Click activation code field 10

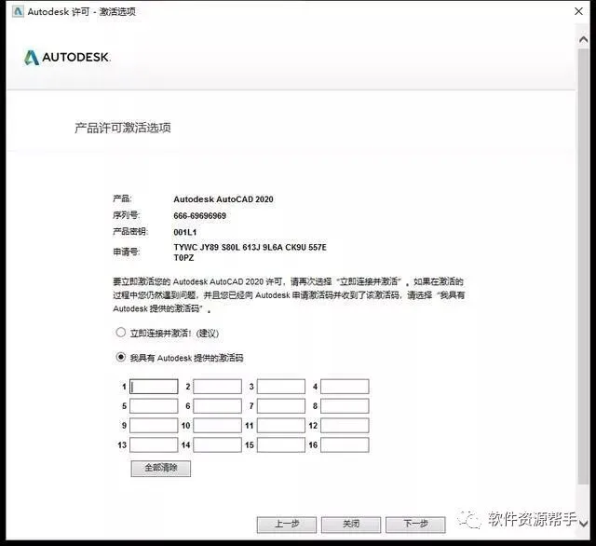tap(217, 426)
